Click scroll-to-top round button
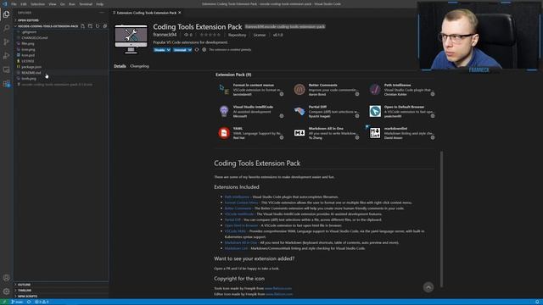The width and height of the screenshot is (543, 305). [428, 287]
